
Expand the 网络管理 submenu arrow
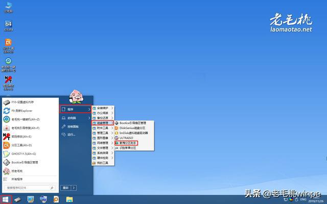tap(112, 143)
